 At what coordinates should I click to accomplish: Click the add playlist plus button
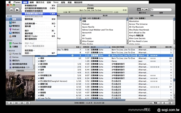(x=10, y=103)
